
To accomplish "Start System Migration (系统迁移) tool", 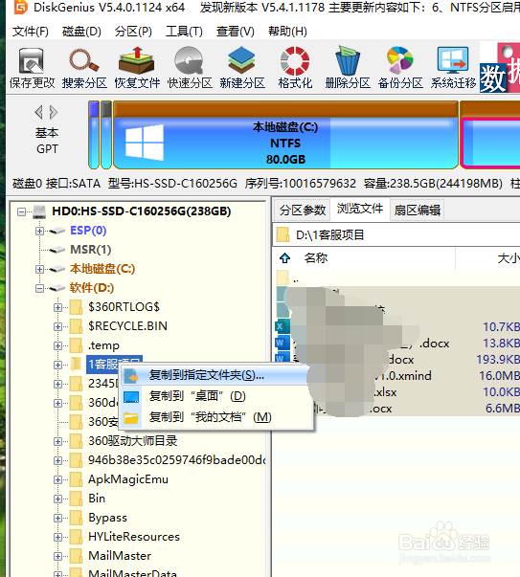I will click(x=453, y=68).
